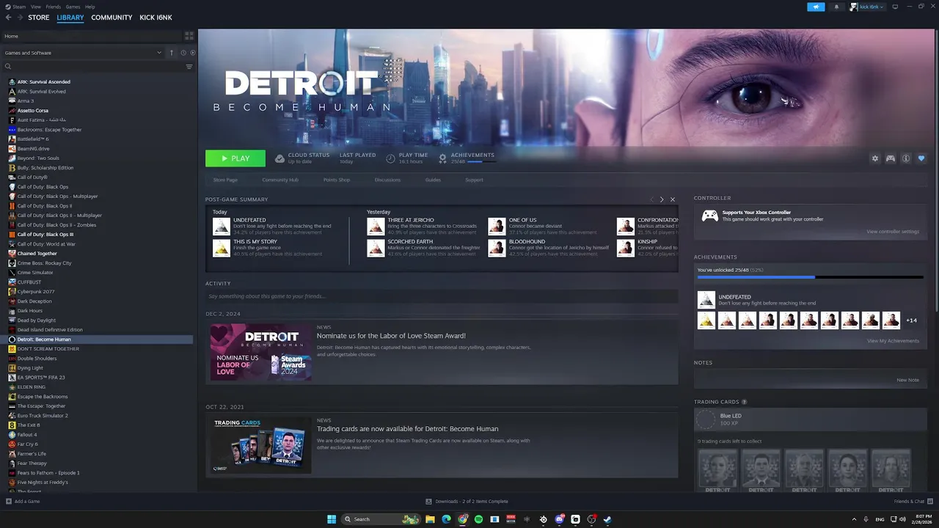
Task: Click the +14 more achievements badge
Action: pos(911,320)
